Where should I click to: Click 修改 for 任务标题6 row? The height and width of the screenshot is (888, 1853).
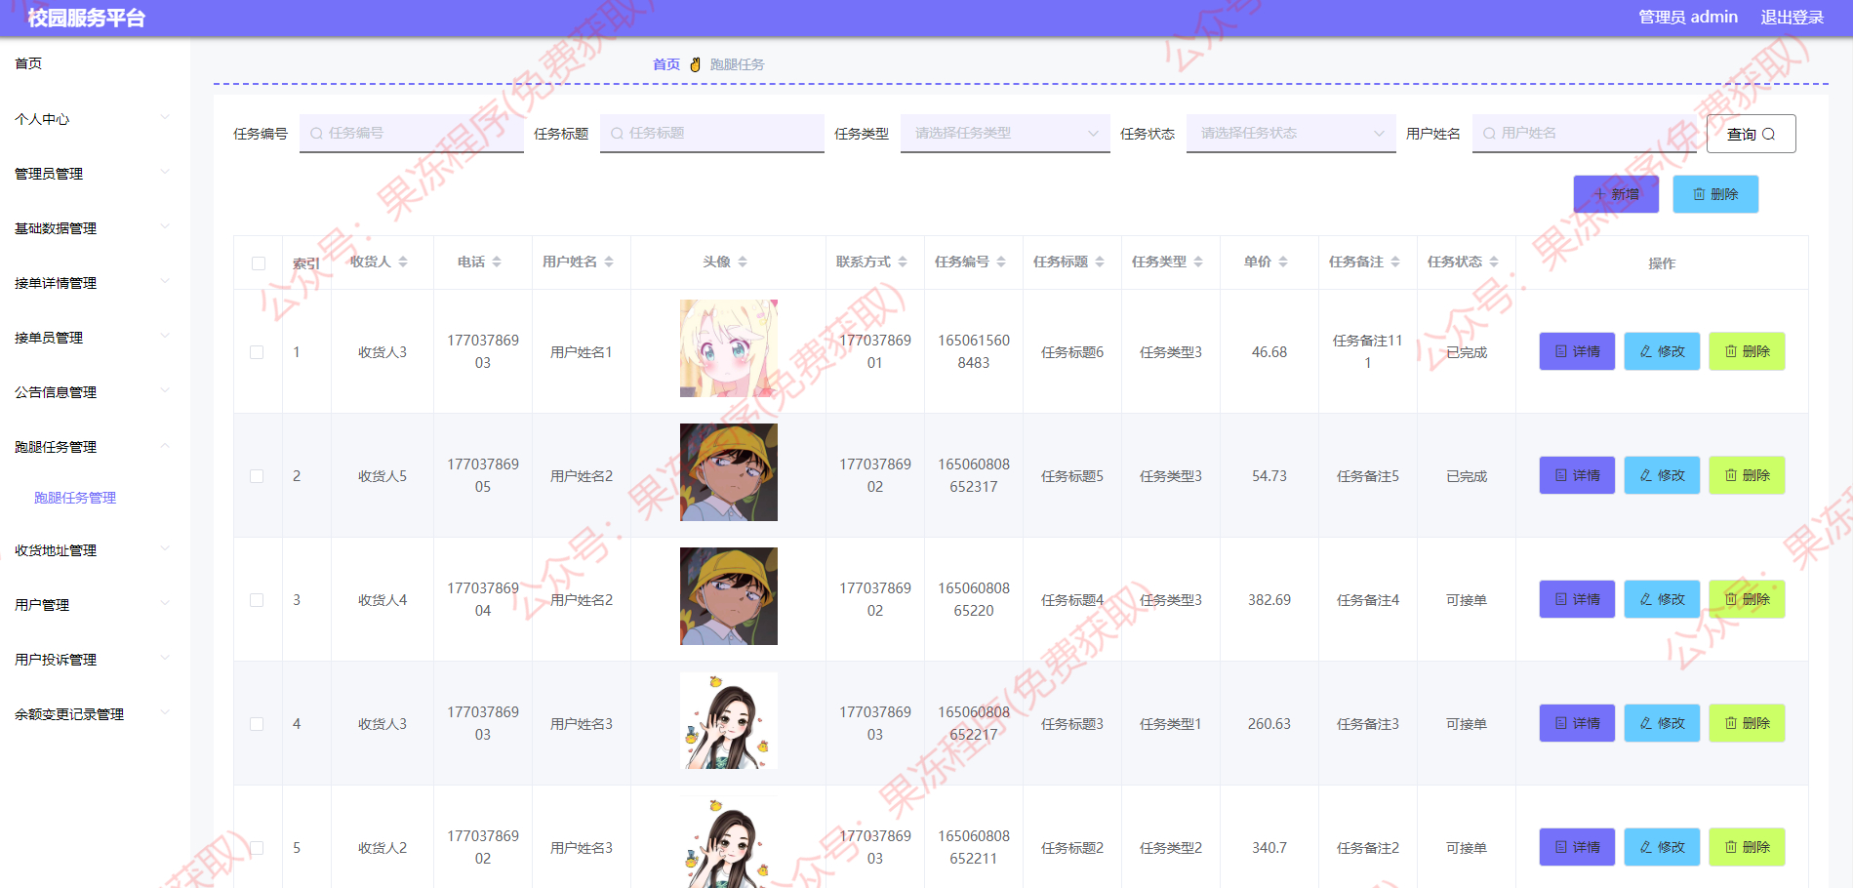point(1662,351)
